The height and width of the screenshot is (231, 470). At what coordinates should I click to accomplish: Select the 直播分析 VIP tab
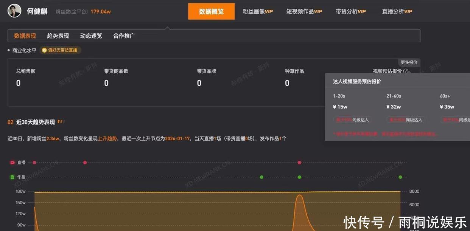(397, 11)
